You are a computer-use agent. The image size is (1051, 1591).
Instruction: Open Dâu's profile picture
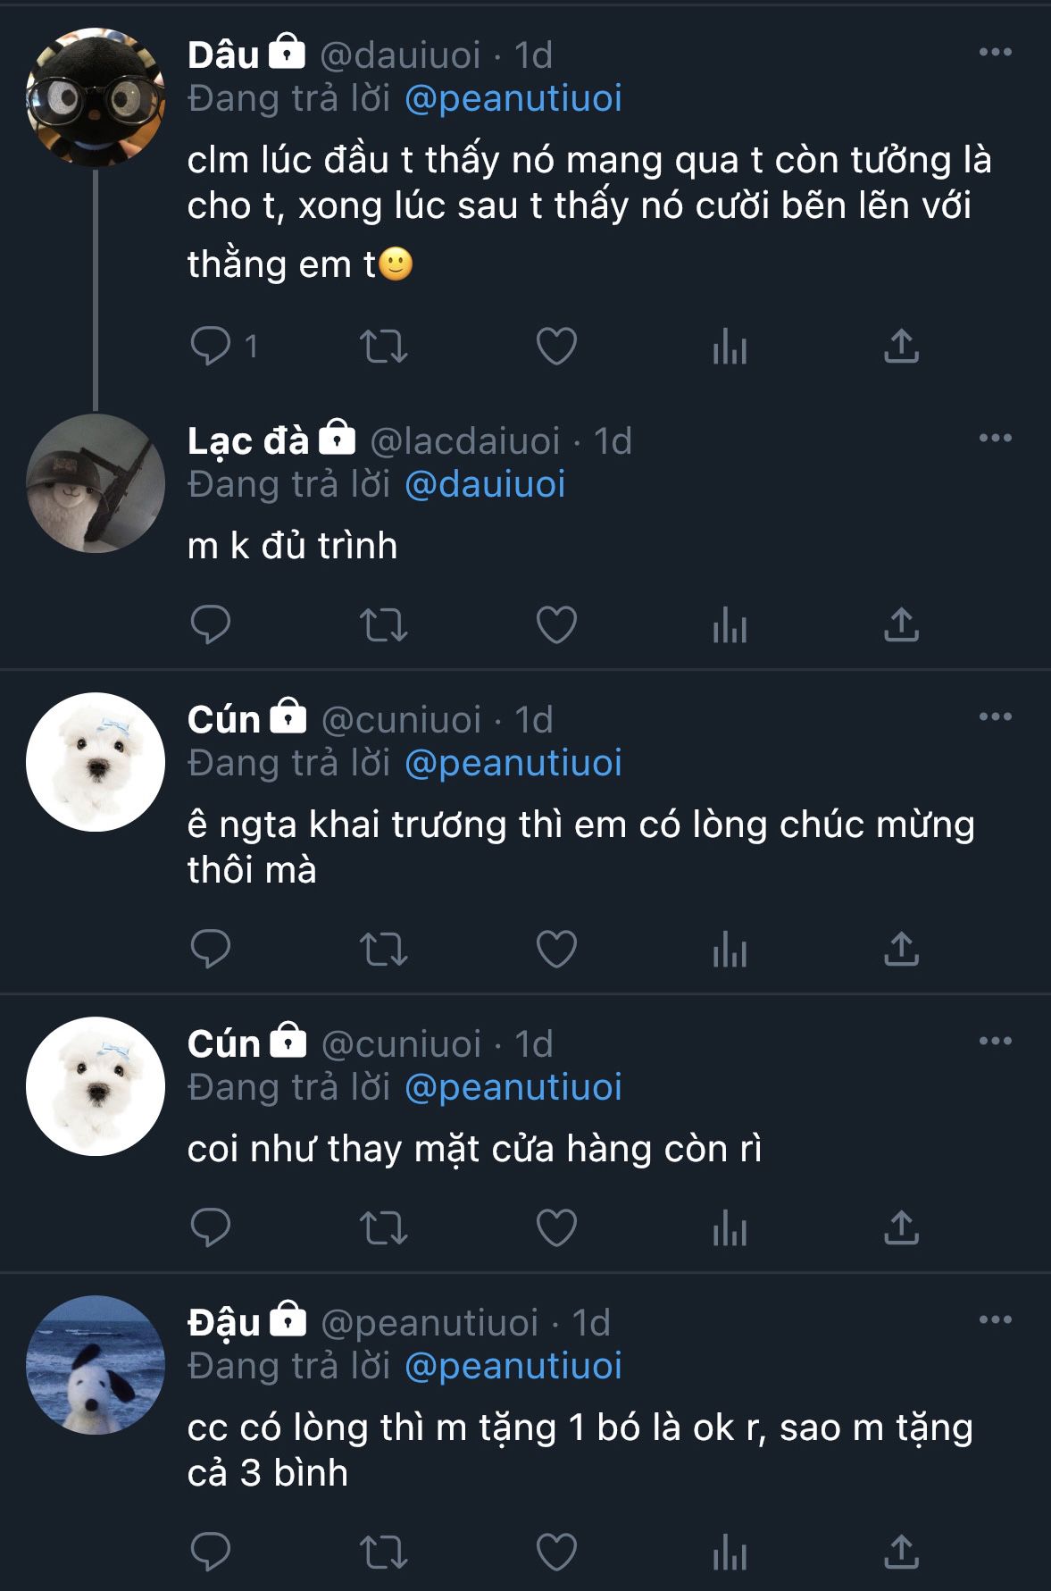click(96, 96)
